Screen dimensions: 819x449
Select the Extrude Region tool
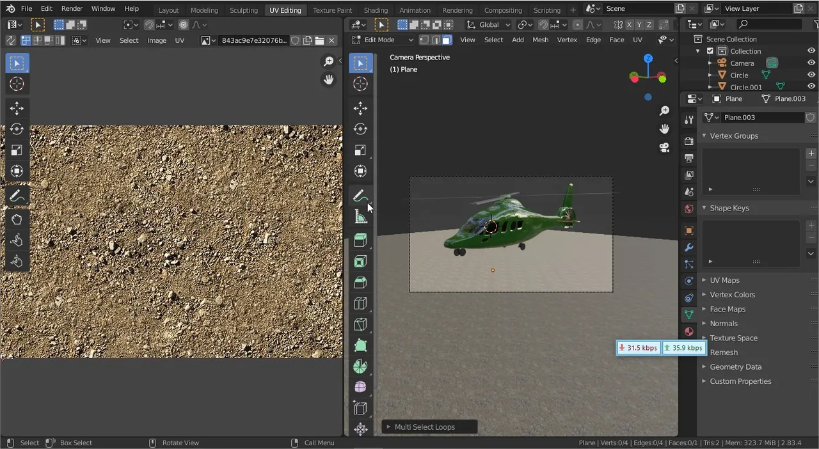pos(360,240)
